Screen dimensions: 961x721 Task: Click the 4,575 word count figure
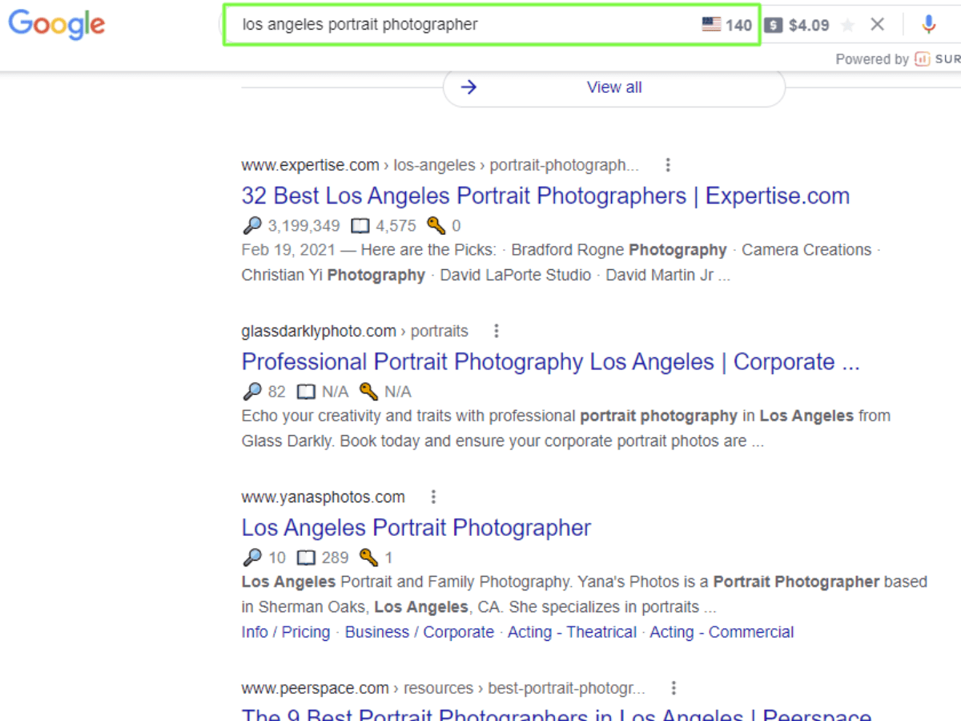pos(396,226)
